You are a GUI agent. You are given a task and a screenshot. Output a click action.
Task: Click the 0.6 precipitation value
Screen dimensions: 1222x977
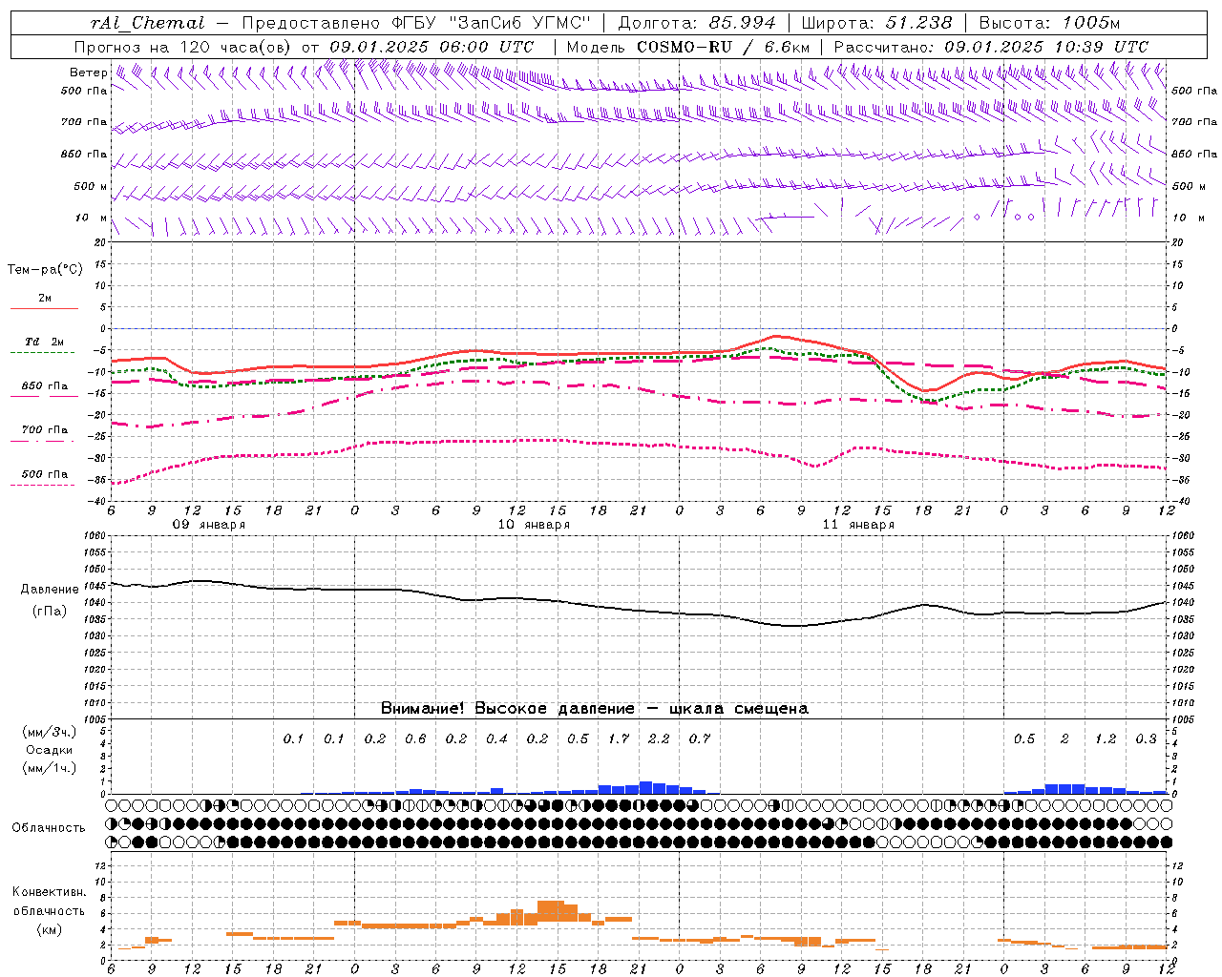point(415,739)
